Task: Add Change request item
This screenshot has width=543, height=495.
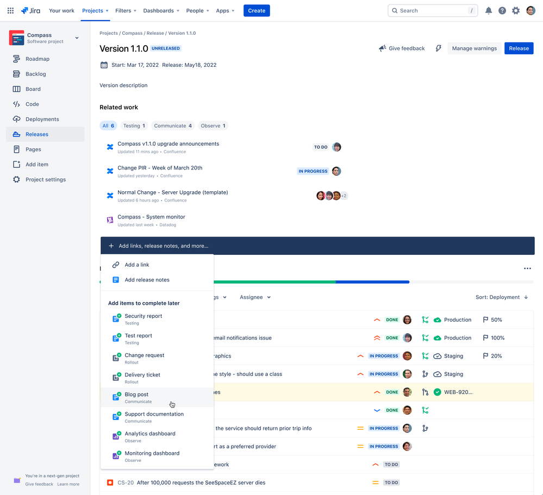Action: coord(157,358)
